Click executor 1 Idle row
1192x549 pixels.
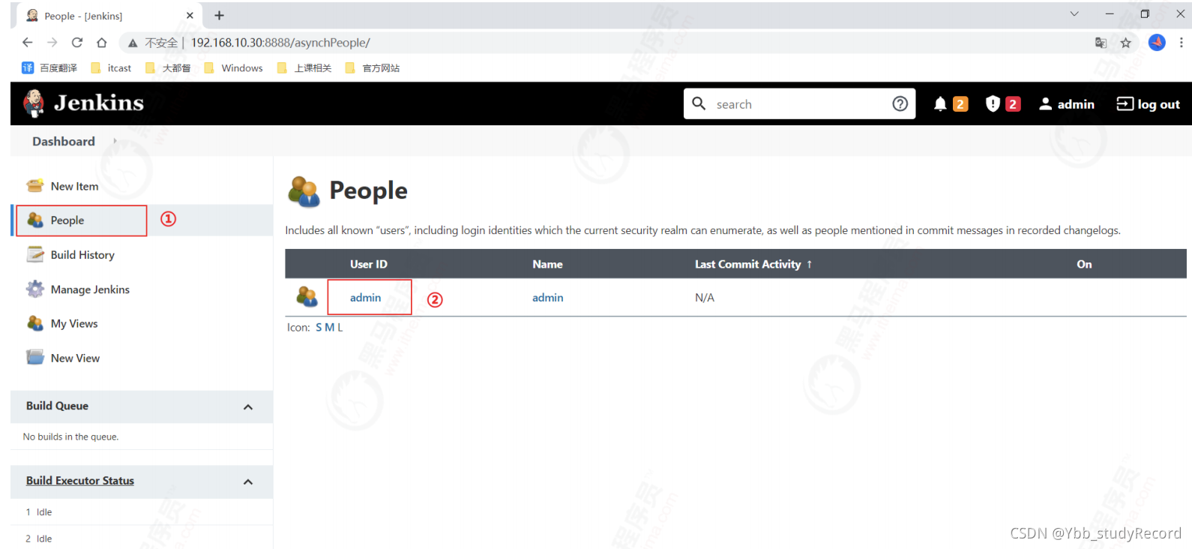(142, 511)
